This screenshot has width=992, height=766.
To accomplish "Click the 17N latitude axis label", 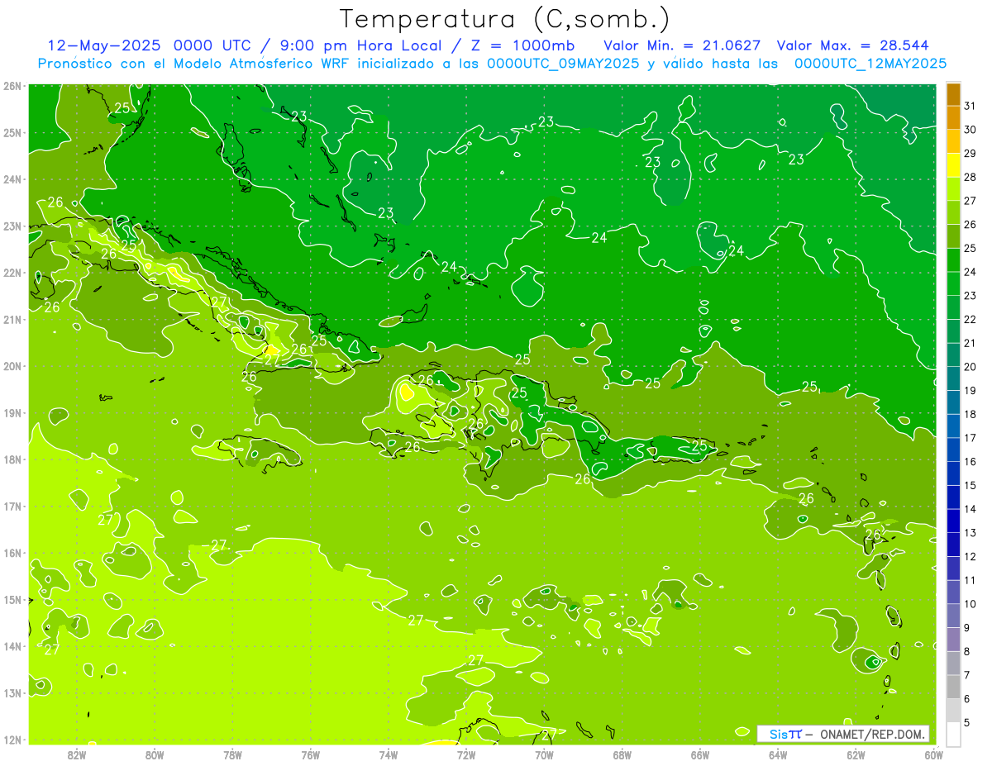I will 12,506.
